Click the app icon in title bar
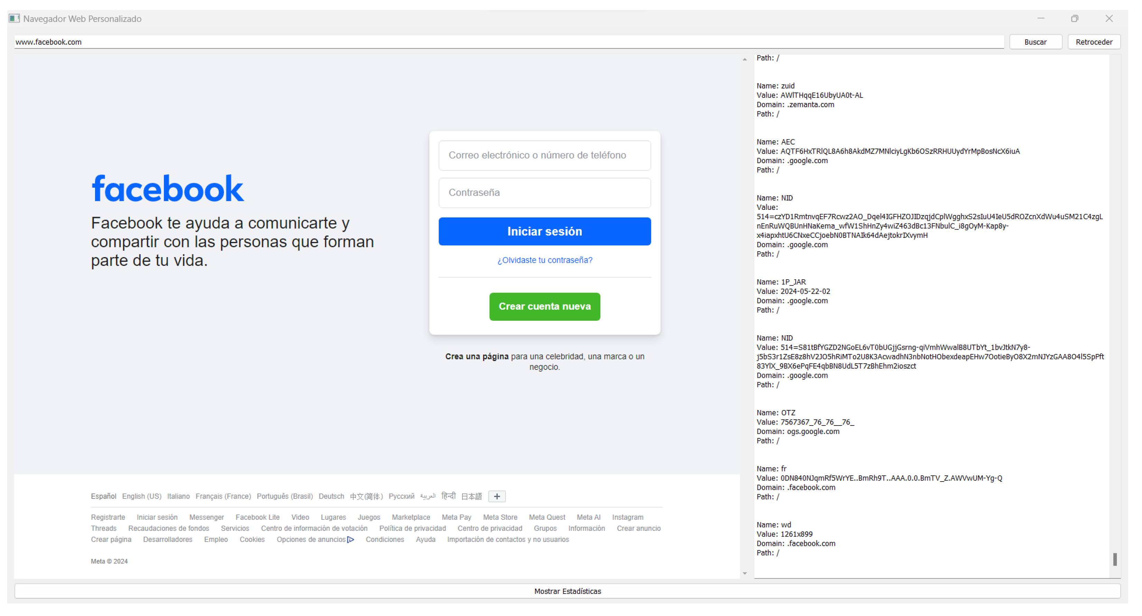 point(14,19)
